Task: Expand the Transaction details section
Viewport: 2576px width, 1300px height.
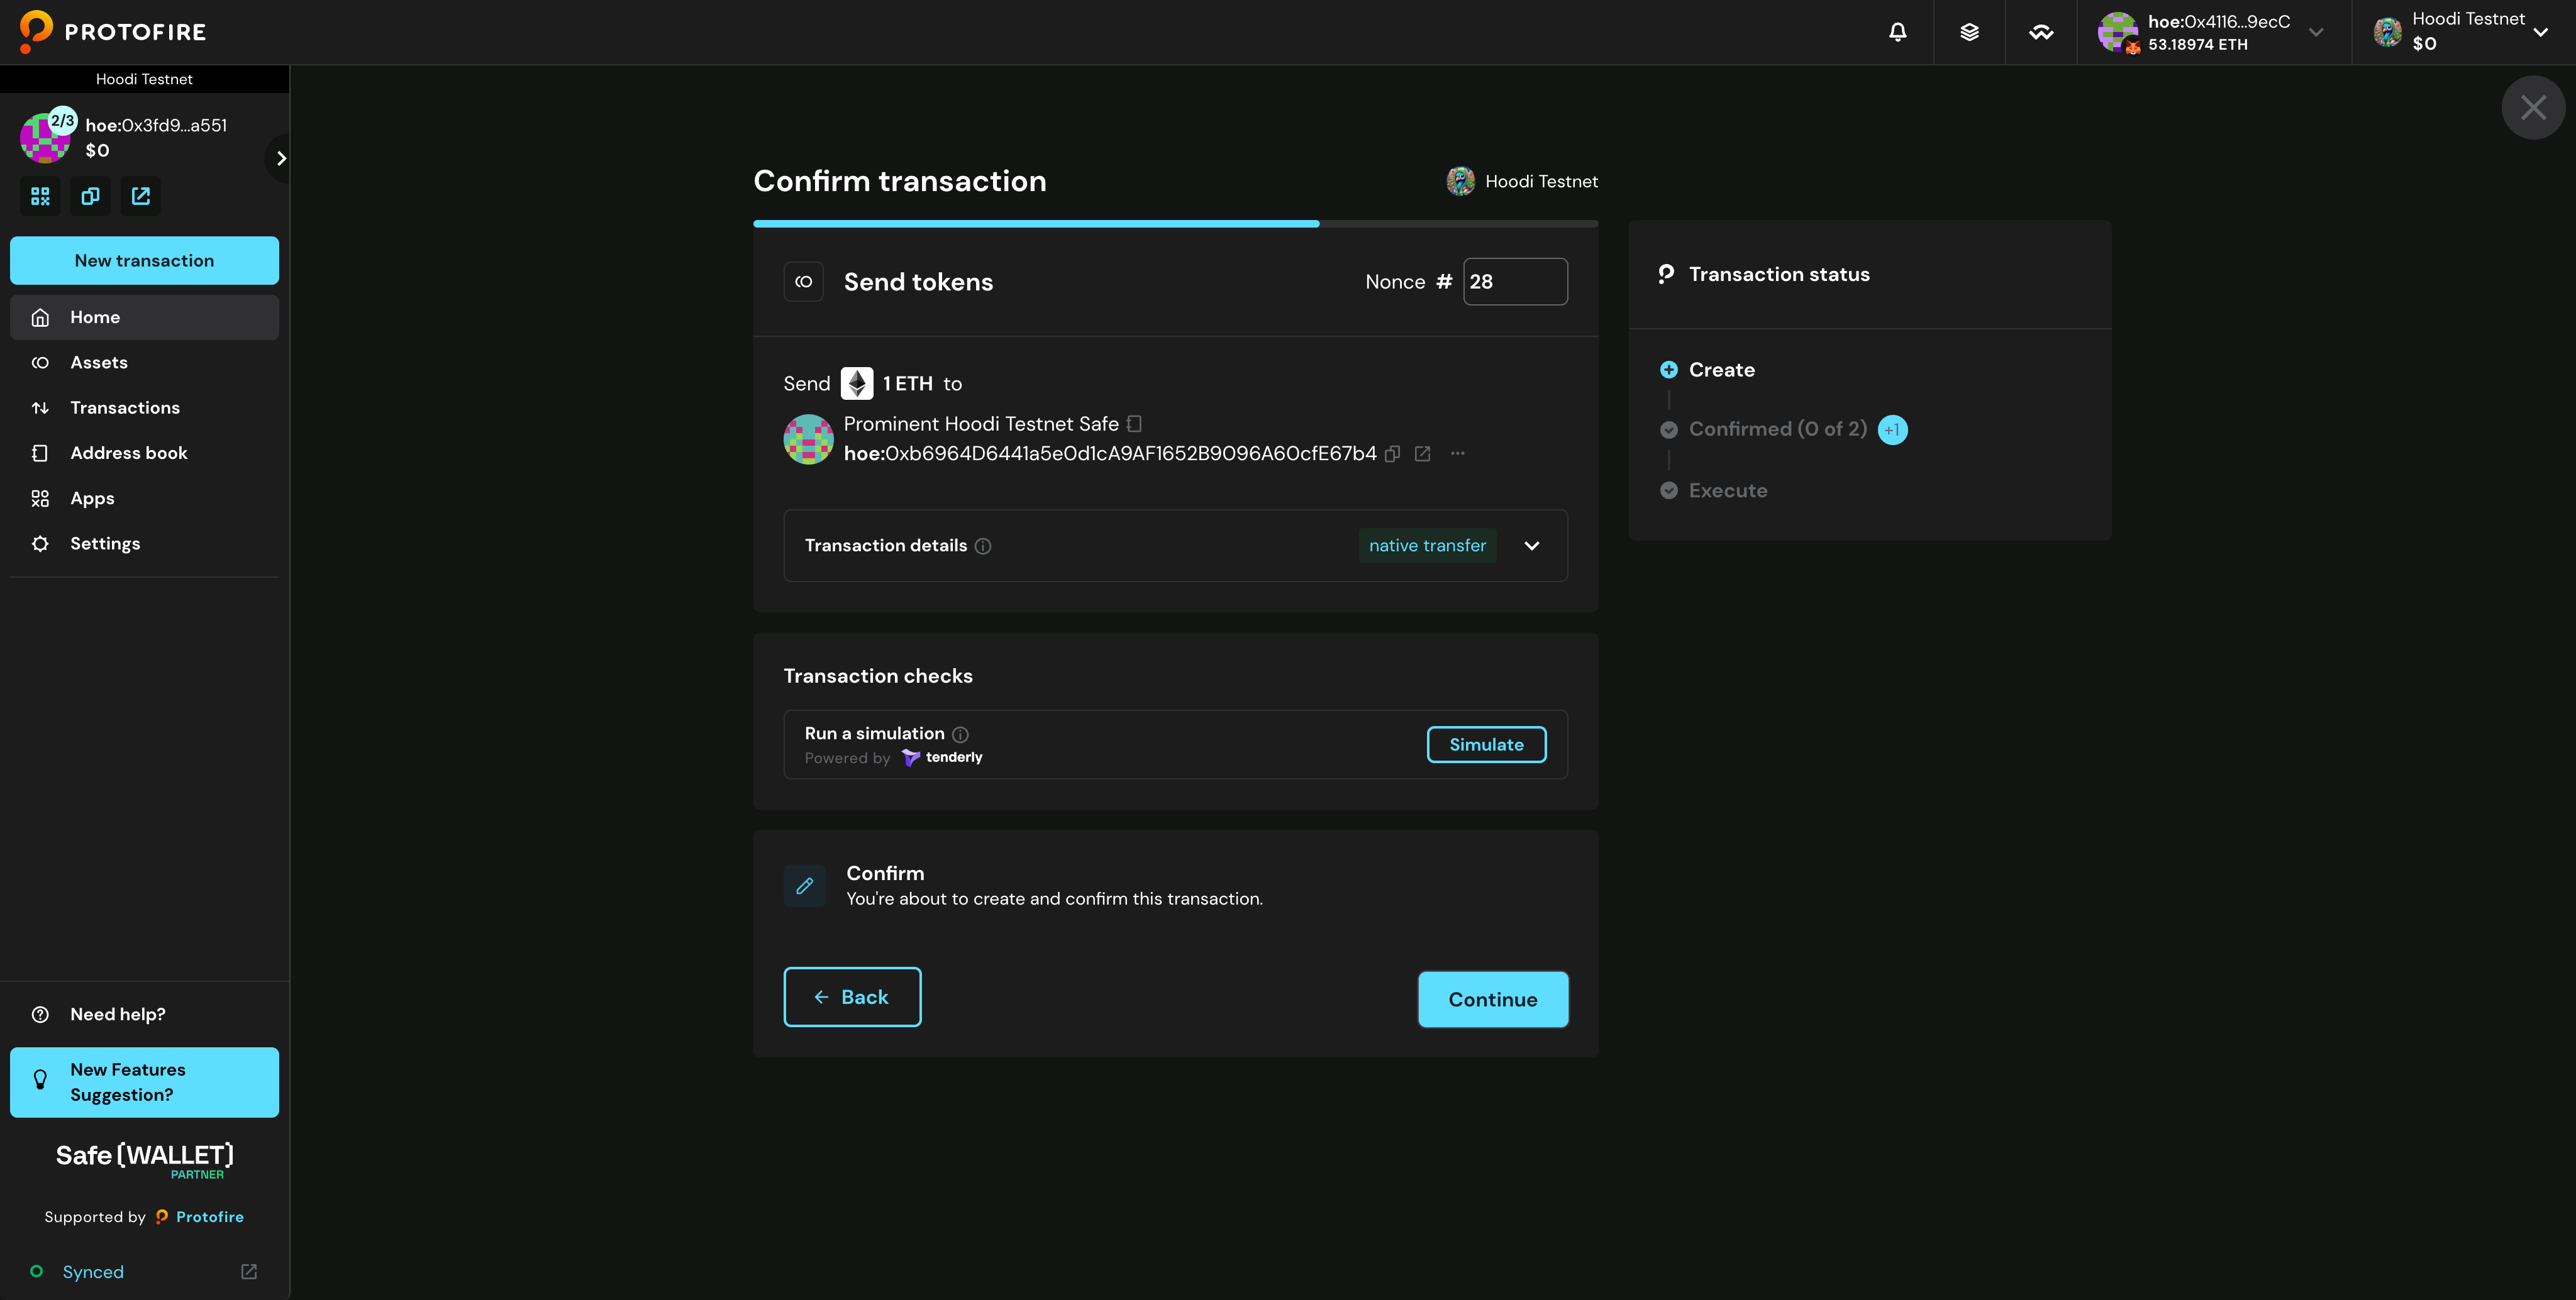Action: (1531, 546)
